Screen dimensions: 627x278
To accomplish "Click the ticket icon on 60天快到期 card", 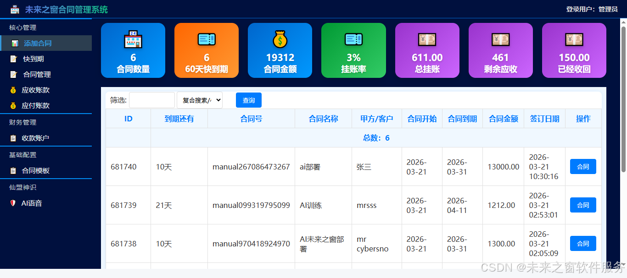I will click(x=207, y=39).
